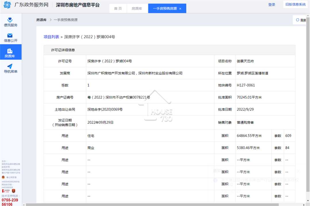Click the 广东政务服务网 logo icon
Viewport: 310px width, 206px height.
tap(7, 5)
